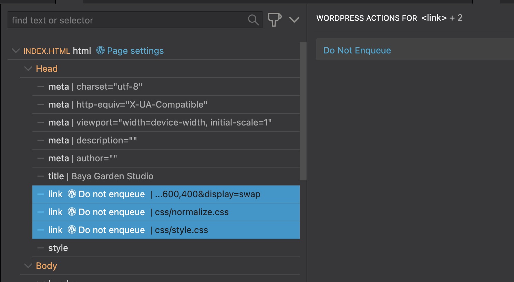514x282 pixels.
Task: Click the WordPress icon beside Page settings
Action: (100, 50)
